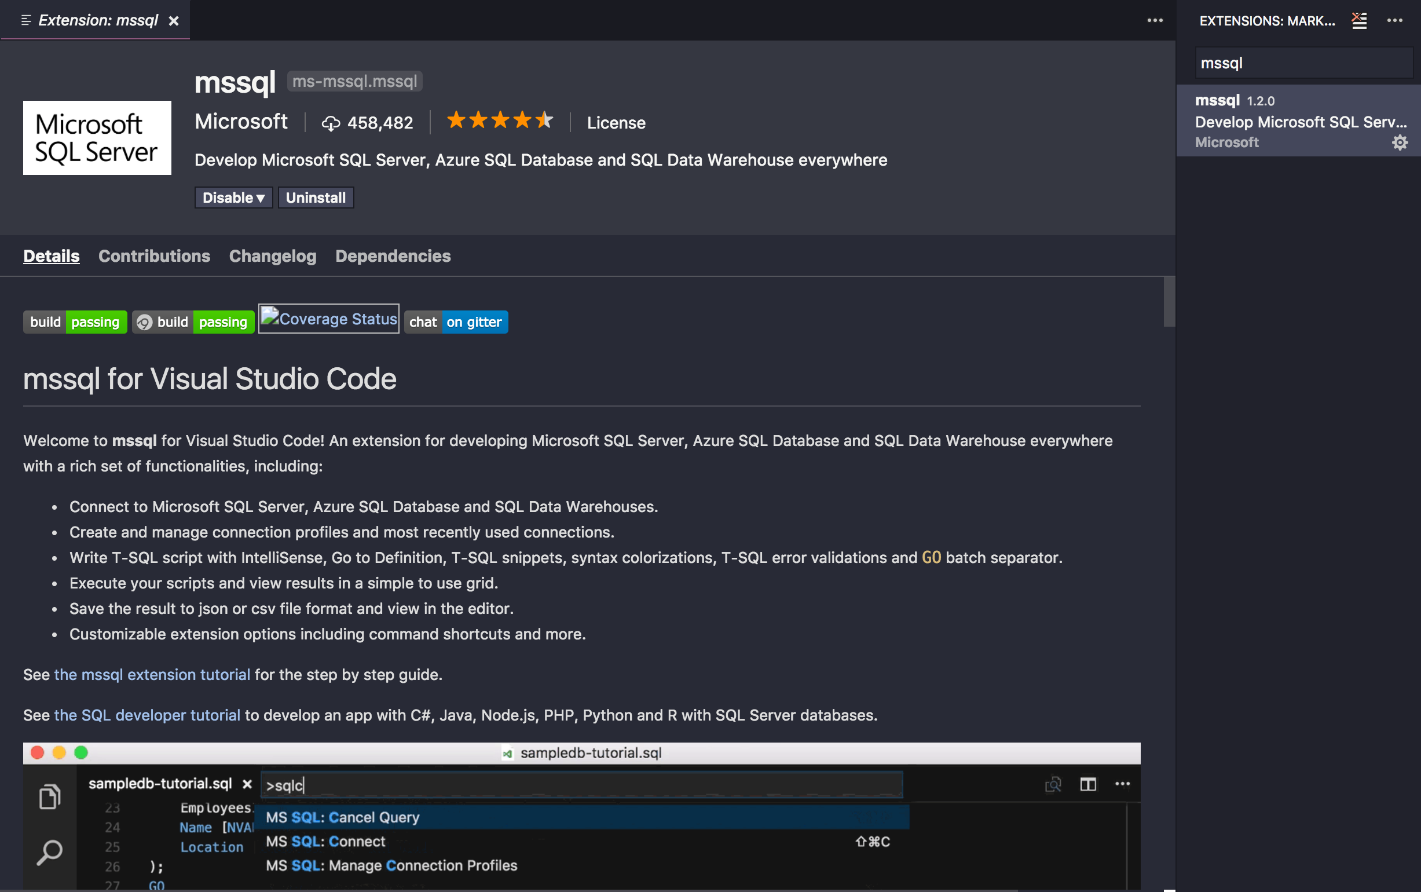This screenshot has width=1421, height=892.
Task: Click the Coverage Status badge
Action: pos(329,319)
